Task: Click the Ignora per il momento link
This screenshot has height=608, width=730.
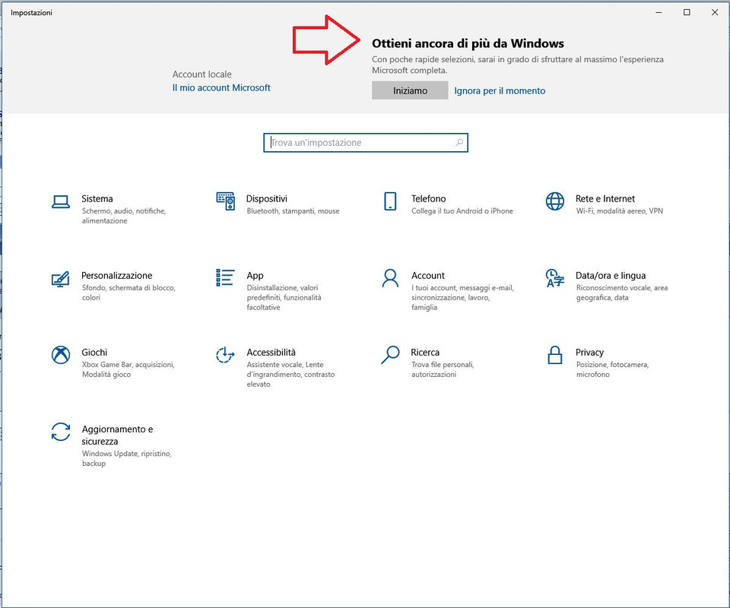Action: point(500,90)
